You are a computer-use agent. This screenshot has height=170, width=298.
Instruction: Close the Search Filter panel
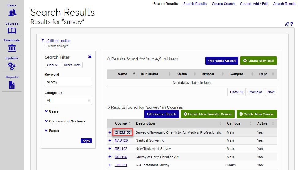pyautogui.click(x=90, y=57)
